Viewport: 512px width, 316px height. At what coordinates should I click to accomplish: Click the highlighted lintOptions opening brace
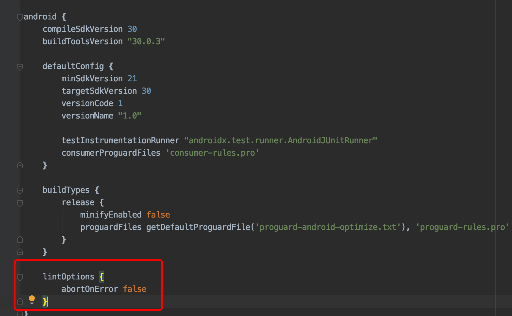click(x=101, y=276)
